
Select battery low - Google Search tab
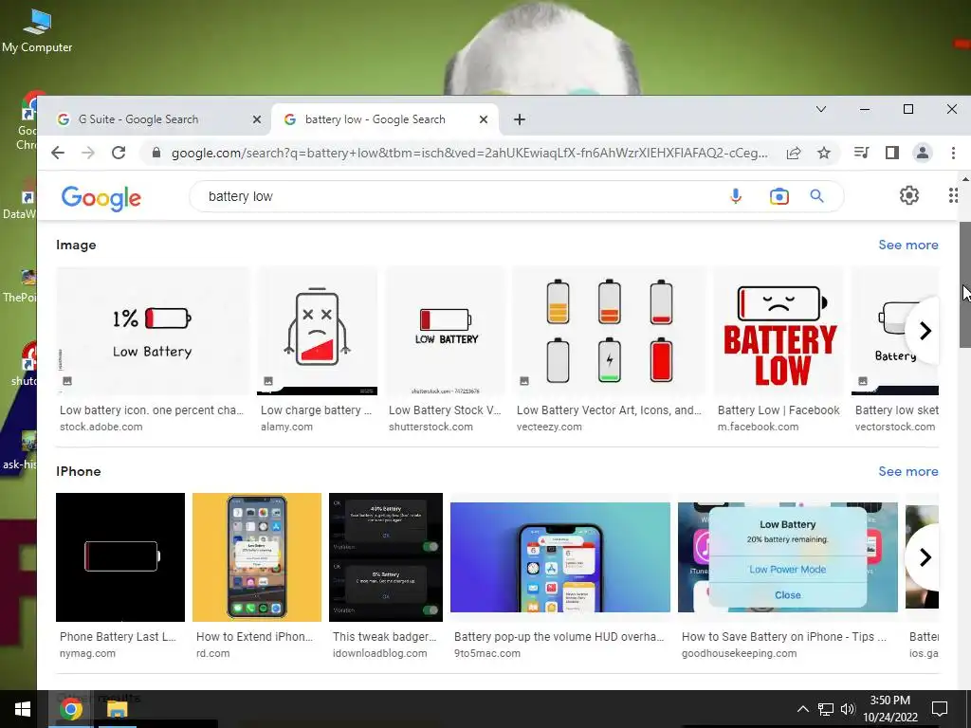click(x=385, y=119)
